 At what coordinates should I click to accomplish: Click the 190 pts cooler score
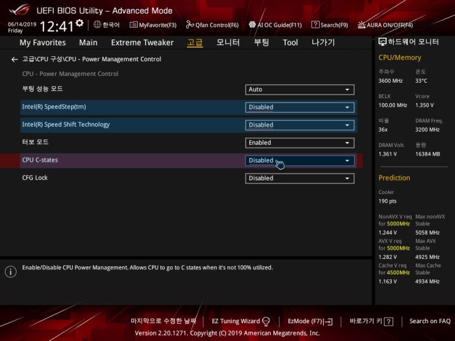pyautogui.click(x=388, y=201)
